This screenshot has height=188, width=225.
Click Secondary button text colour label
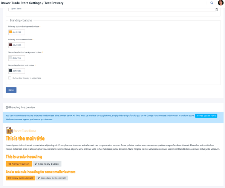[x=21, y=65]
